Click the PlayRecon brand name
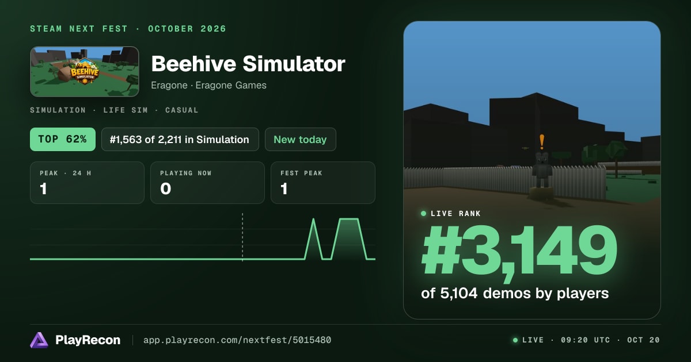Screen dimensions: 691x362 (x=88, y=340)
